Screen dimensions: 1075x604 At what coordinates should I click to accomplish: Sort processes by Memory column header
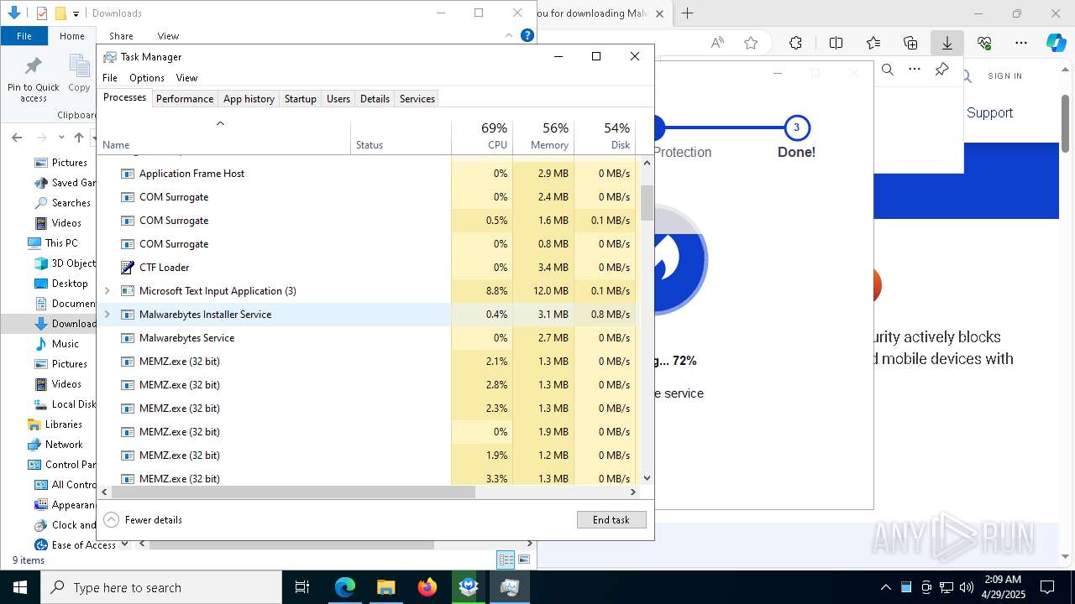tap(543, 137)
